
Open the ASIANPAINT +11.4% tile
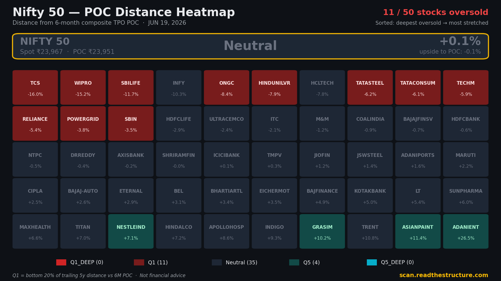(418, 231)
